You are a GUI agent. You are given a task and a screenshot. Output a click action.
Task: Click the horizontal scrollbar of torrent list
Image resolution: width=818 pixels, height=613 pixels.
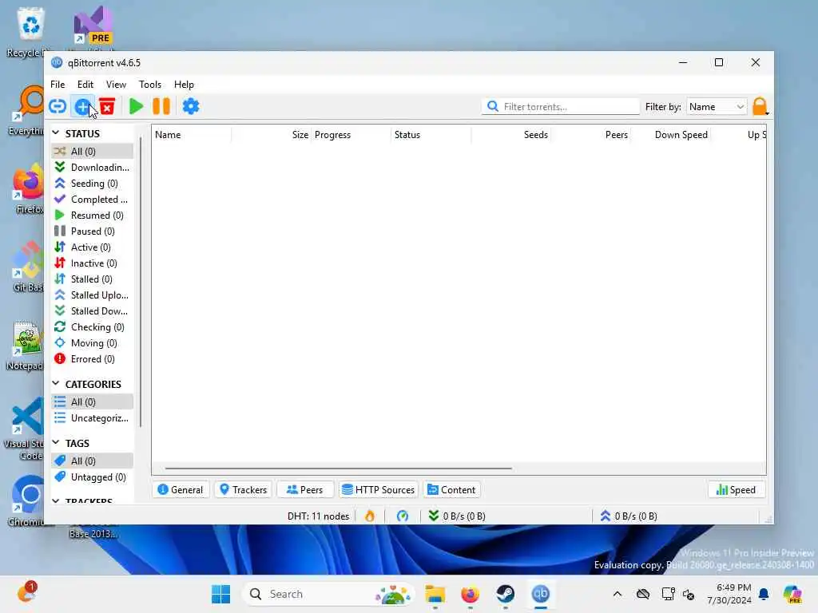[x=338, y=469]
